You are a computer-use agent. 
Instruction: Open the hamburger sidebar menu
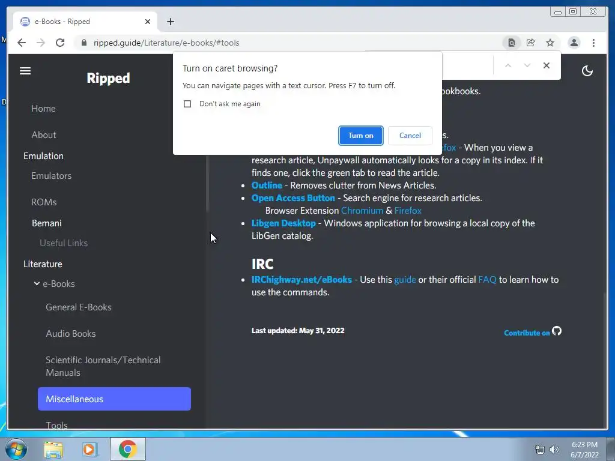(25, 71)
